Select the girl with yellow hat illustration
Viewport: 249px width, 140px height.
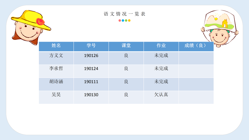pos(31,27)
